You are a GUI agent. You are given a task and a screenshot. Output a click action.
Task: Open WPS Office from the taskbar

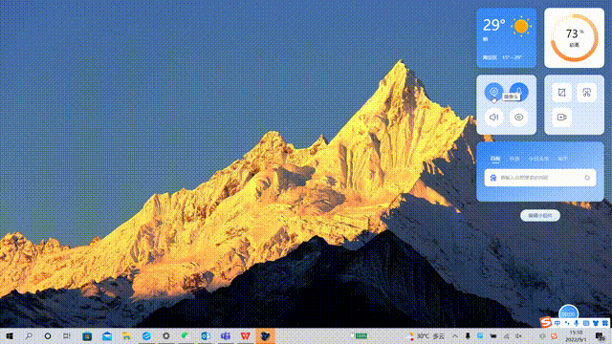click(x=245, y=335)
